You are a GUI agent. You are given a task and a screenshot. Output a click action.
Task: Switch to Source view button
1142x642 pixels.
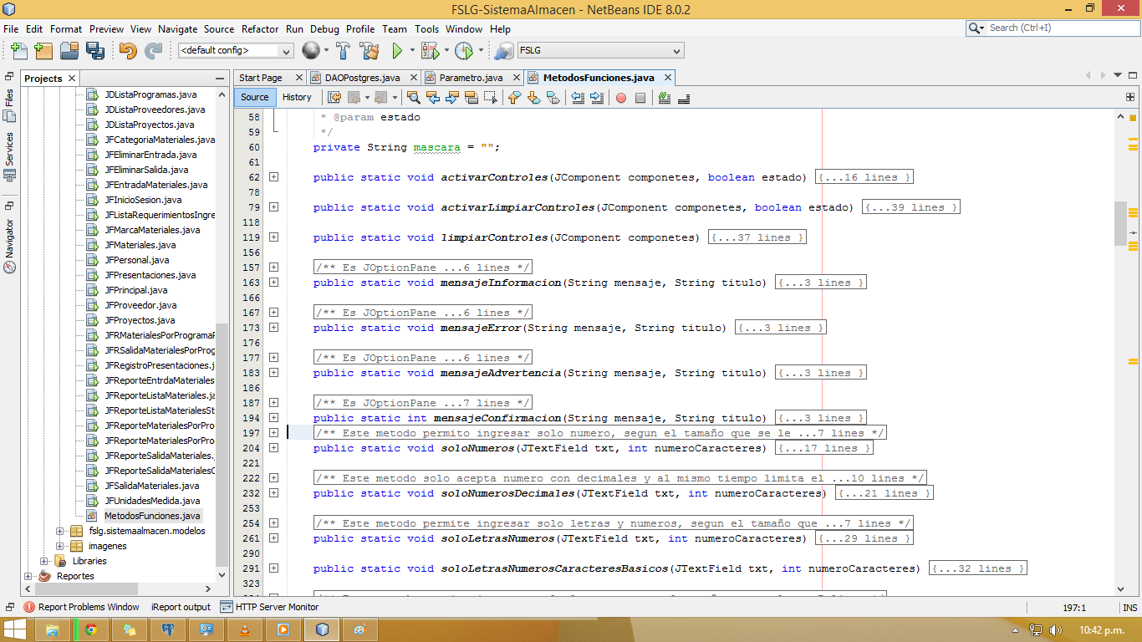pos(255,97)
